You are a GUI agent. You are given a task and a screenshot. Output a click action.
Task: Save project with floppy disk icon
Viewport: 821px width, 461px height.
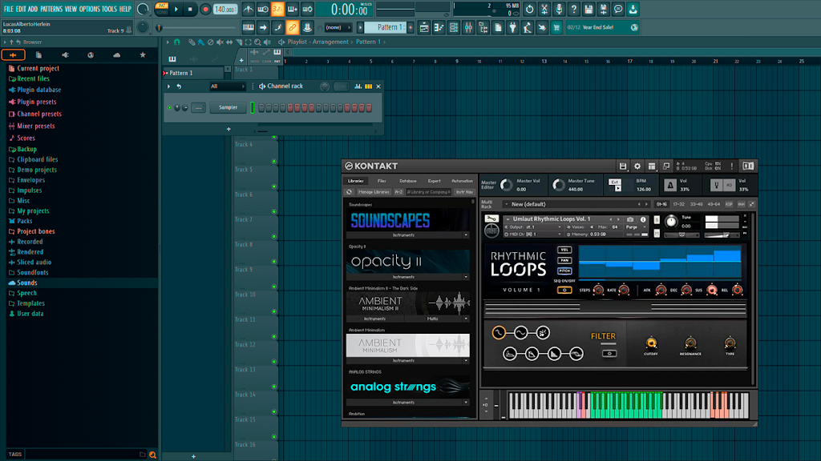pos(588,9)
